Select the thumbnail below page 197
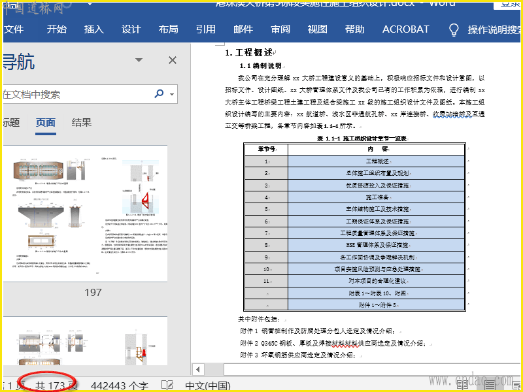 (x=86, y=341)
